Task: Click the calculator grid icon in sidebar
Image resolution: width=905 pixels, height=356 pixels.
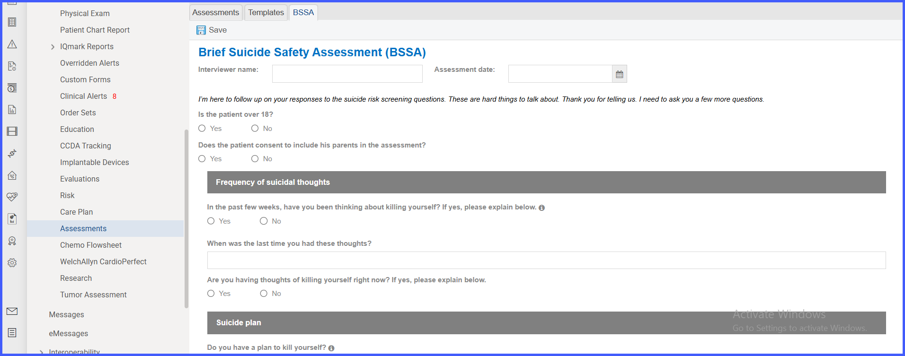Action: [12, 22]
